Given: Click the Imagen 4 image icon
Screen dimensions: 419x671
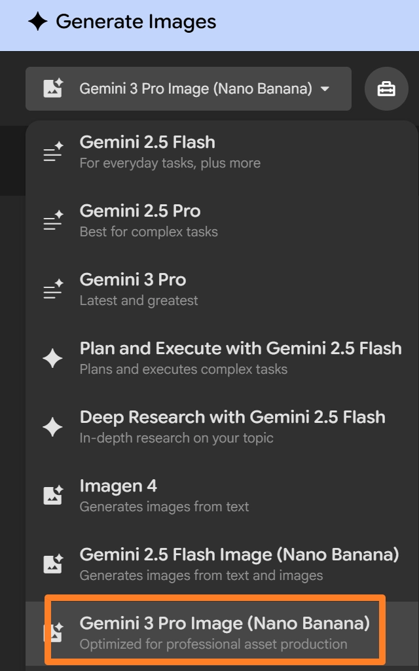Looking at the screenshot, I should click(x=53, y=496).
